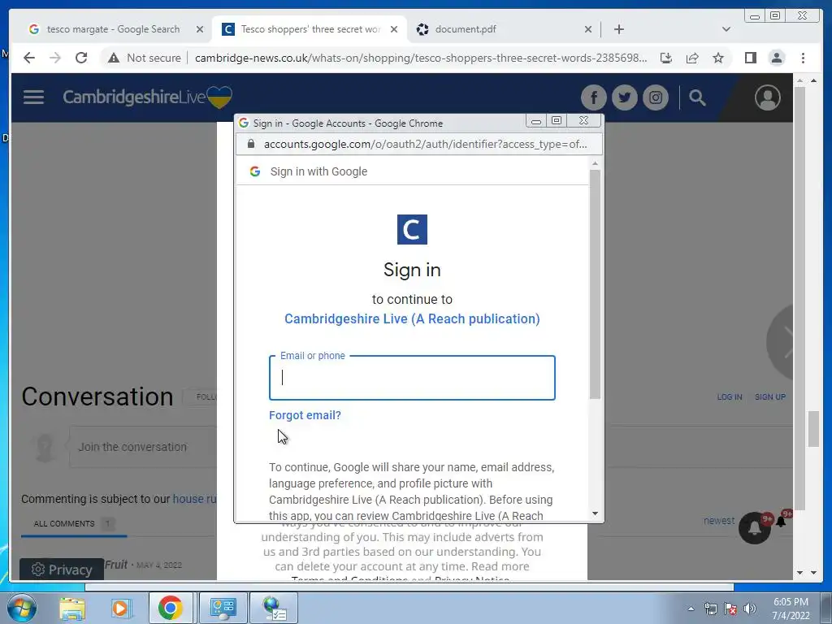Click the Sign in with Google header
Viewport: 832px width, 624px height.
pos(318,171)
